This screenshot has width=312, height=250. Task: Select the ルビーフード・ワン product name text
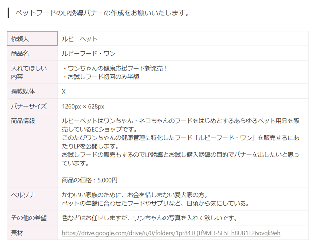coord(89,54)
